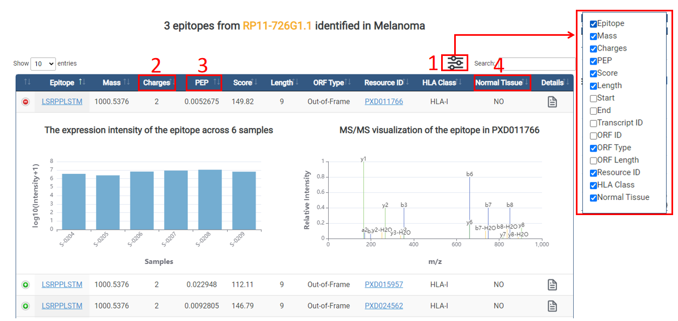Sort table by Epitope column arrows
The height and width of the screenshot is (321, 678).
[82, 83]
